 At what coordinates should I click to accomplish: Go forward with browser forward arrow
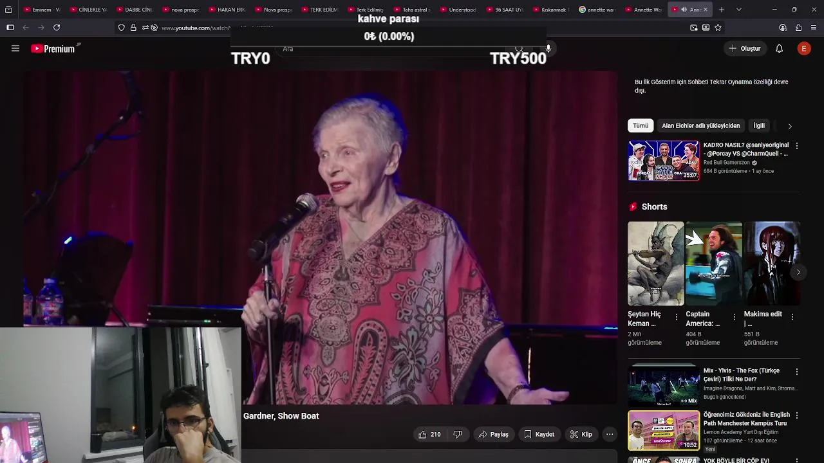pos(41,28)
